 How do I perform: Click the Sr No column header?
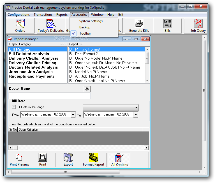pos(13,130)
